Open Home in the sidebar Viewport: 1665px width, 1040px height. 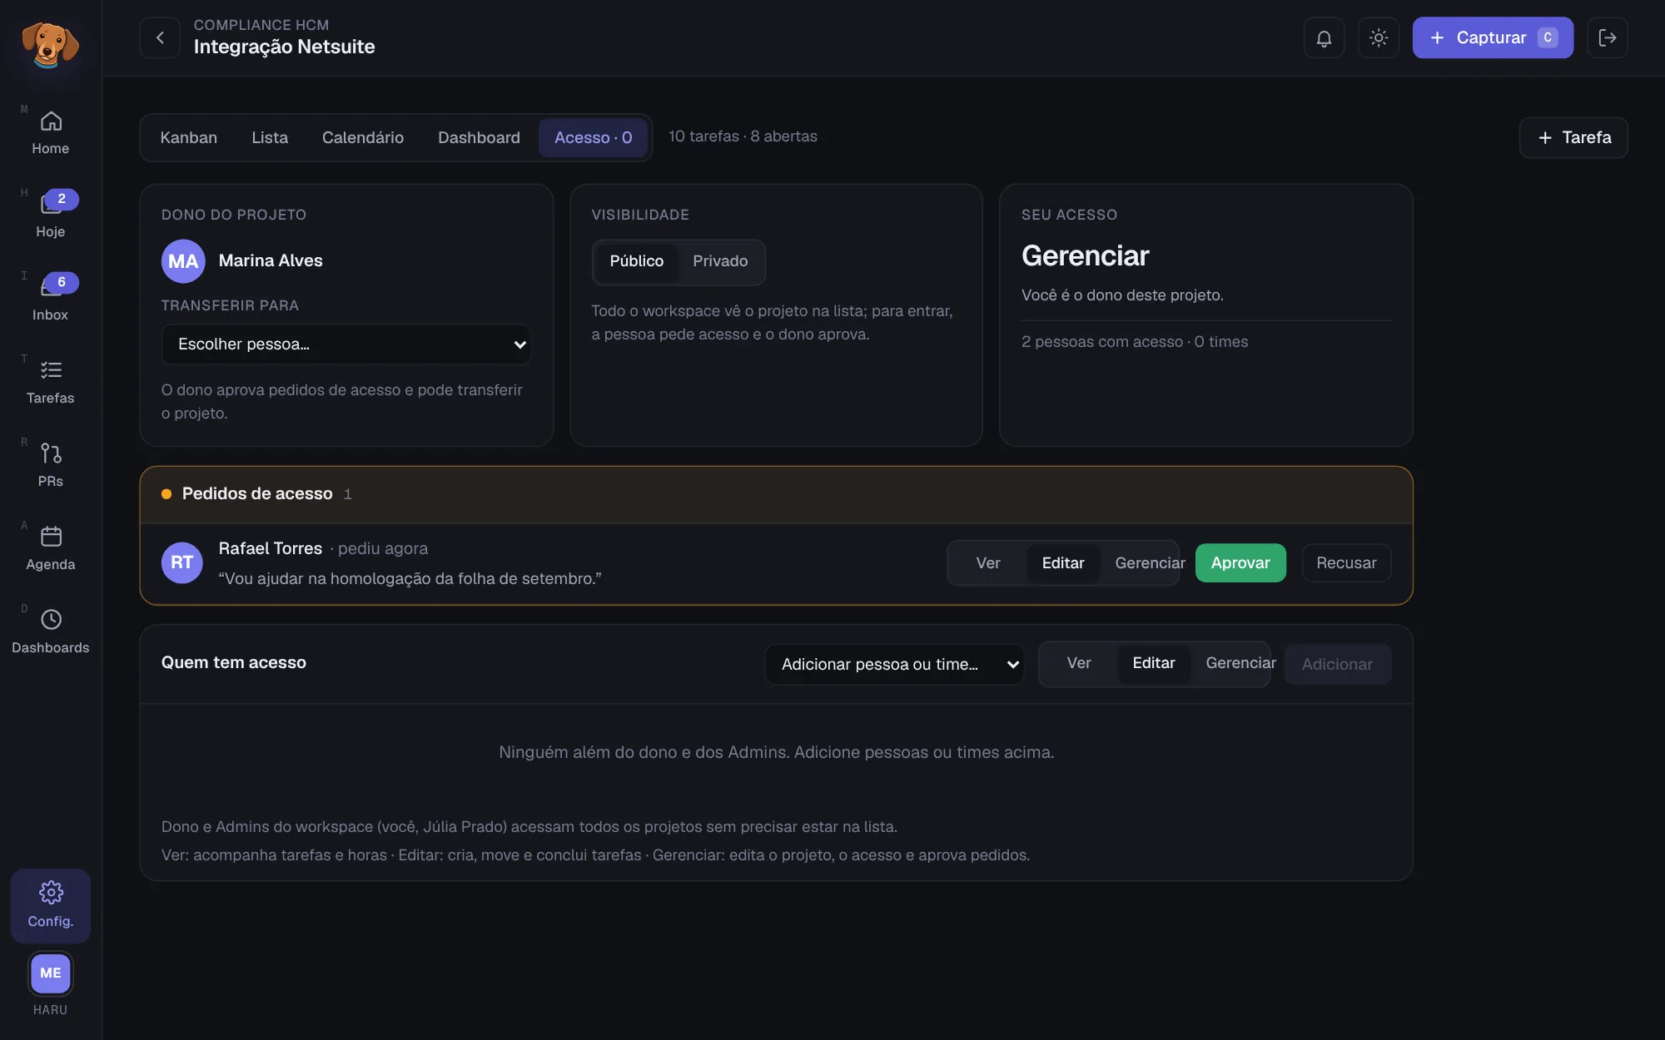click(51, 133)
